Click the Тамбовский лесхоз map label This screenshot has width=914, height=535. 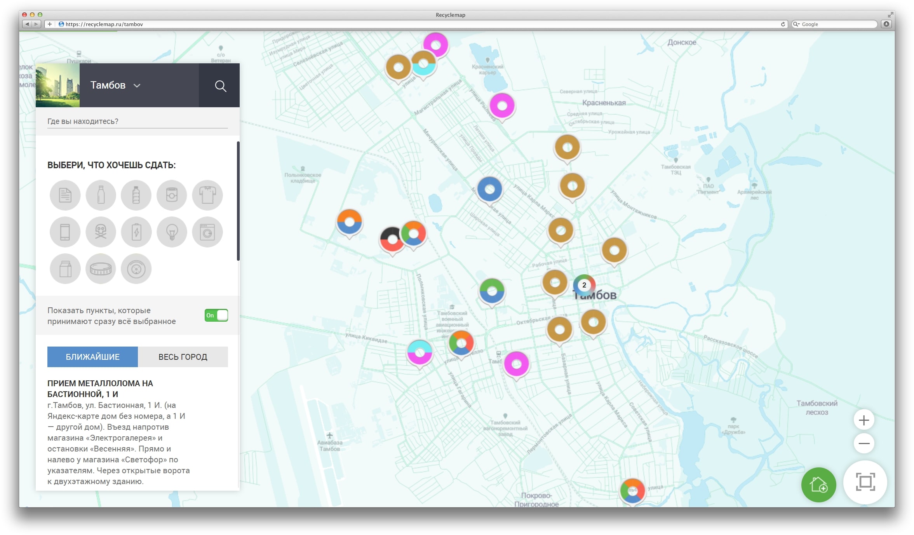tap(817, 408)
